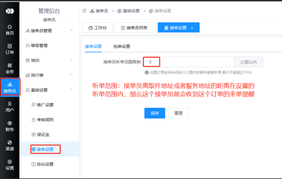Collapse the 基础设置 submenu
This screenshot has height=179, width=282.
tap(49, 90)
